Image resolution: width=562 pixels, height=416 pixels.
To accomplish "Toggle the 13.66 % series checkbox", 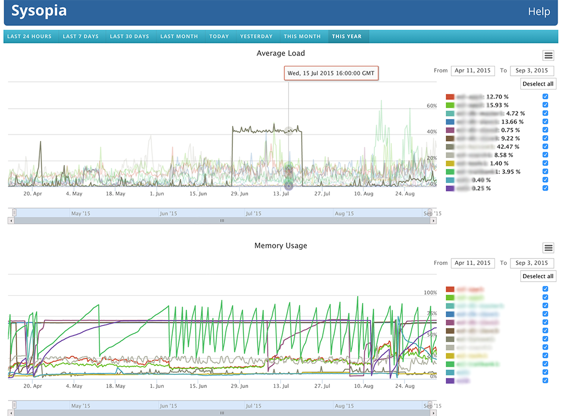I will pyautogui.click(x=545, y=121).
